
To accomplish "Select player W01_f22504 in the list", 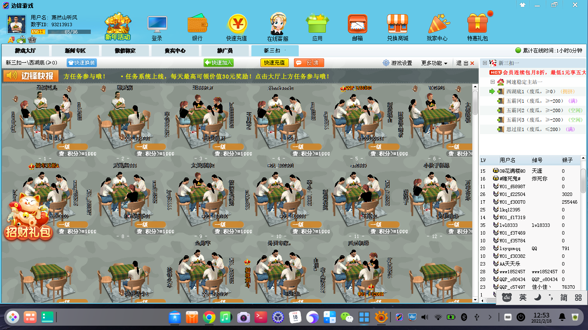I will pyautogui.click(x=530, y=194).
